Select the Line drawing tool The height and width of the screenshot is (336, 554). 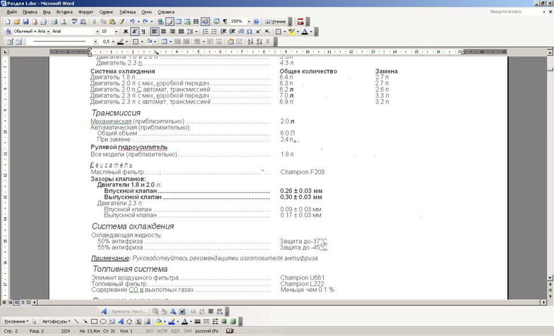point(76,322)
